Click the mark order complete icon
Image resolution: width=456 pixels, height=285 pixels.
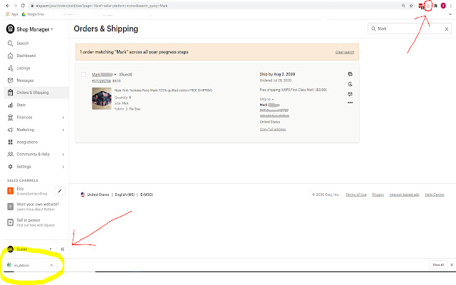coord(350,83)
